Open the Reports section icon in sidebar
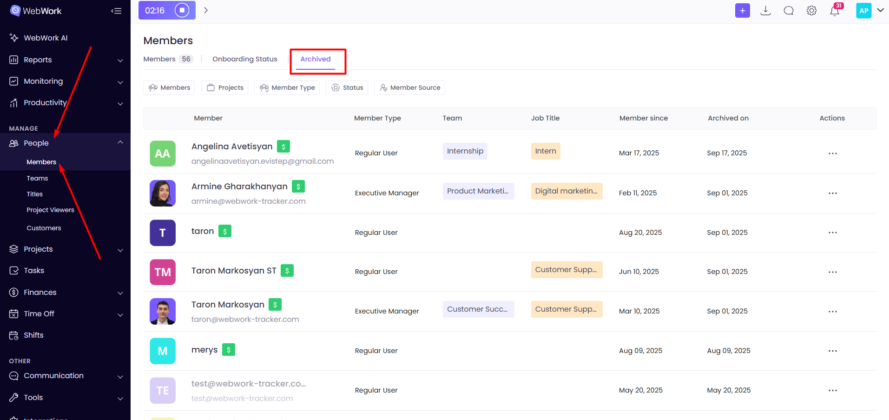The height and width of the screenshot is (420, 889). coord(13,60)
